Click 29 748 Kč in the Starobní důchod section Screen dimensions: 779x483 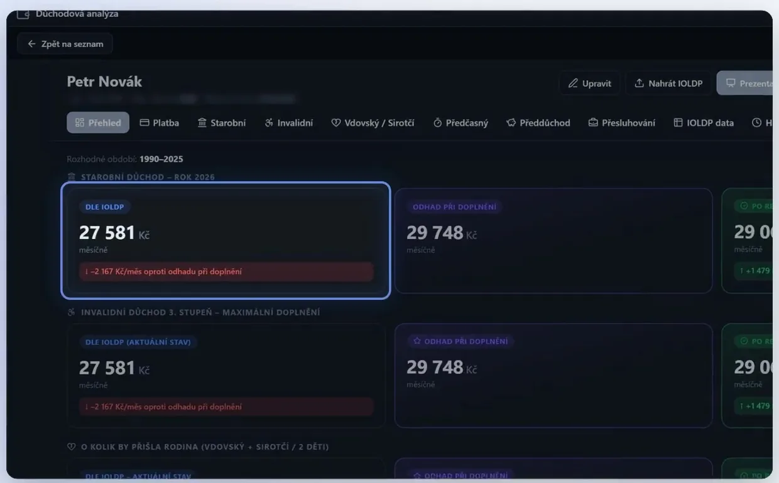pyautogui.click(x=442, y=233)
